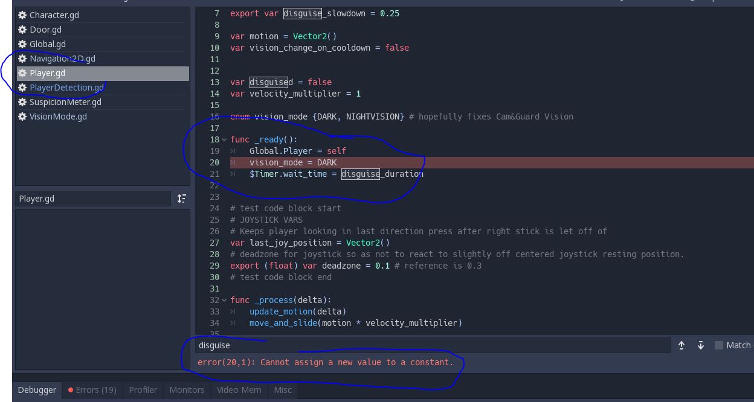This screenshot has width=754, height=402.
Task: Click 'Global.Player = self' code line
Action: [298, 151]
